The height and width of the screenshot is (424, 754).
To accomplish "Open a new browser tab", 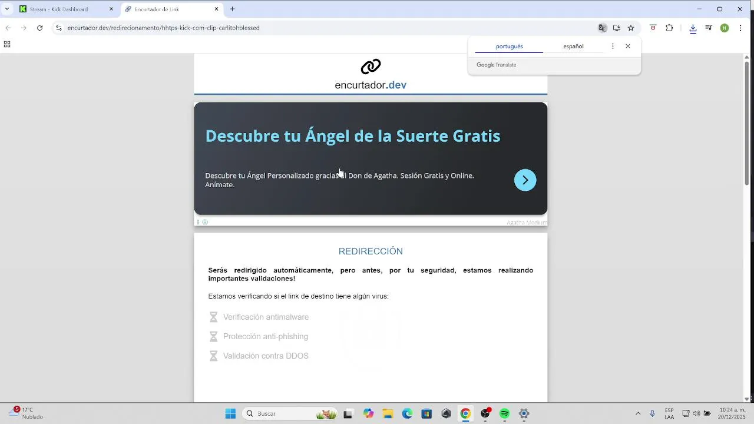I will click(232, 9).
